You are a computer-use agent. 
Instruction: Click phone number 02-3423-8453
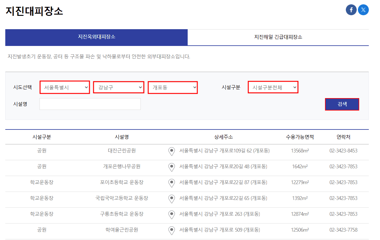tap(343, 151)
